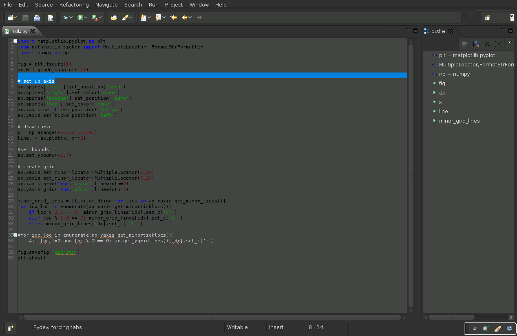This screenshot has height=336, width=517.
Task: Click 'Writable' in status bar
Action: coord(237,327)
